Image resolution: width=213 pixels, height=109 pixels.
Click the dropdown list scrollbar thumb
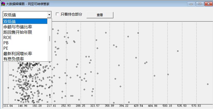pyautogui.click(x=50, y=38)
